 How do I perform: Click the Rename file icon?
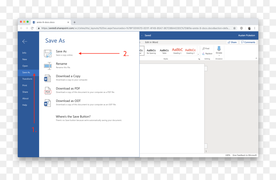click(x=48, y=66)
